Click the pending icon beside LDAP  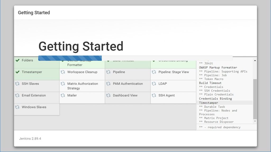click(x=154, y=84)
